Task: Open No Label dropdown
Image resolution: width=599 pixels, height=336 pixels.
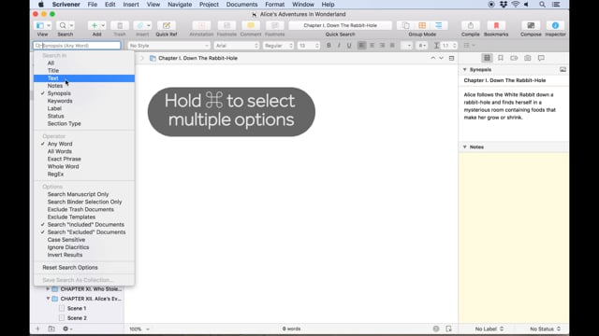Action: click(x=489, y=329)
